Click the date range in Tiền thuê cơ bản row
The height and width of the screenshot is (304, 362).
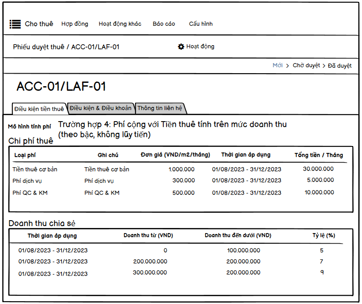click(x=247, y=170)
